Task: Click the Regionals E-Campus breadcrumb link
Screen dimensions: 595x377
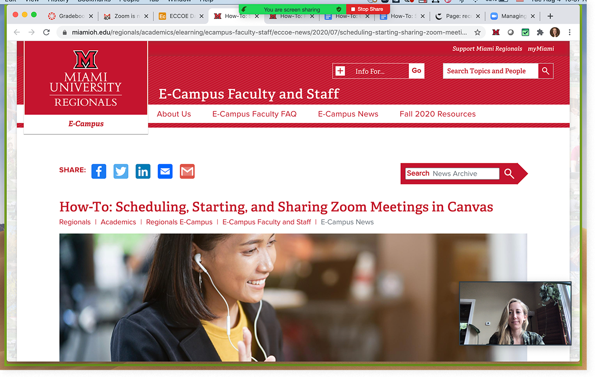Action: [179, 222]
